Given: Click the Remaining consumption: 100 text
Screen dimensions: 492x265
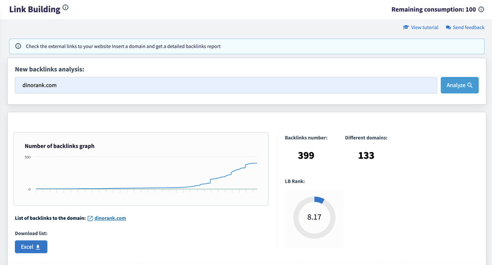Looking at the screenshot, I should [434, 9].
